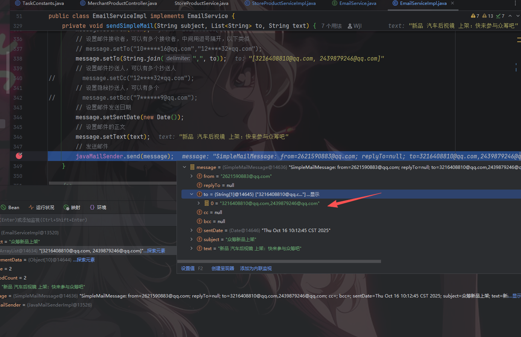The height and width of the screenshot is (337, 521).
Task: Expand the sentDate field node
Action: pyautogui.click(x=192, y=230)
